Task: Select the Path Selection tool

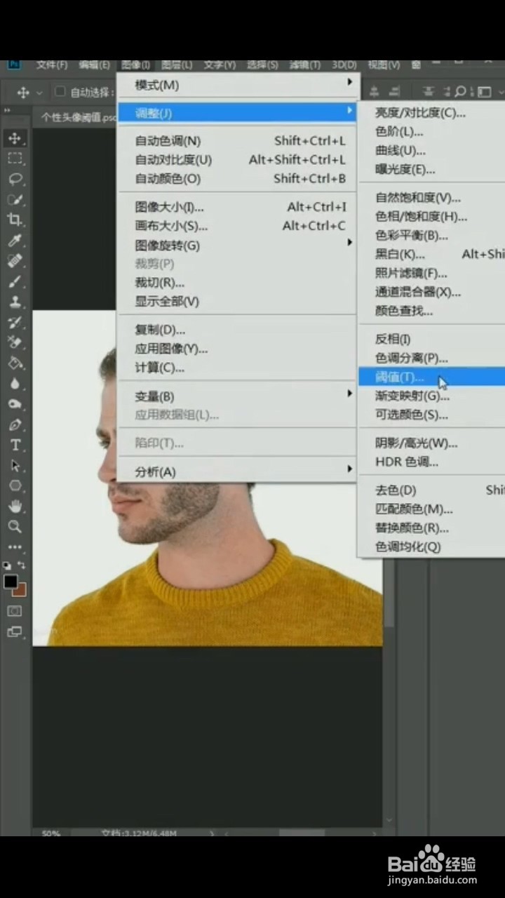Action: (x=15, y=465)
